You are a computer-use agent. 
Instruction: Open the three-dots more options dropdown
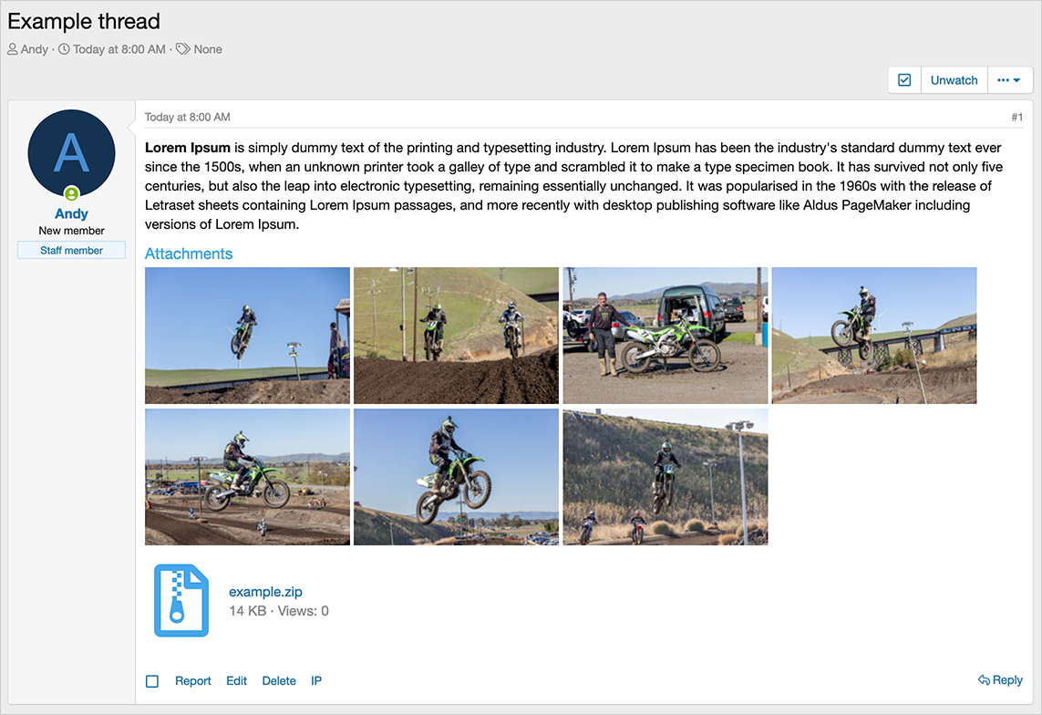point(1009,80)
